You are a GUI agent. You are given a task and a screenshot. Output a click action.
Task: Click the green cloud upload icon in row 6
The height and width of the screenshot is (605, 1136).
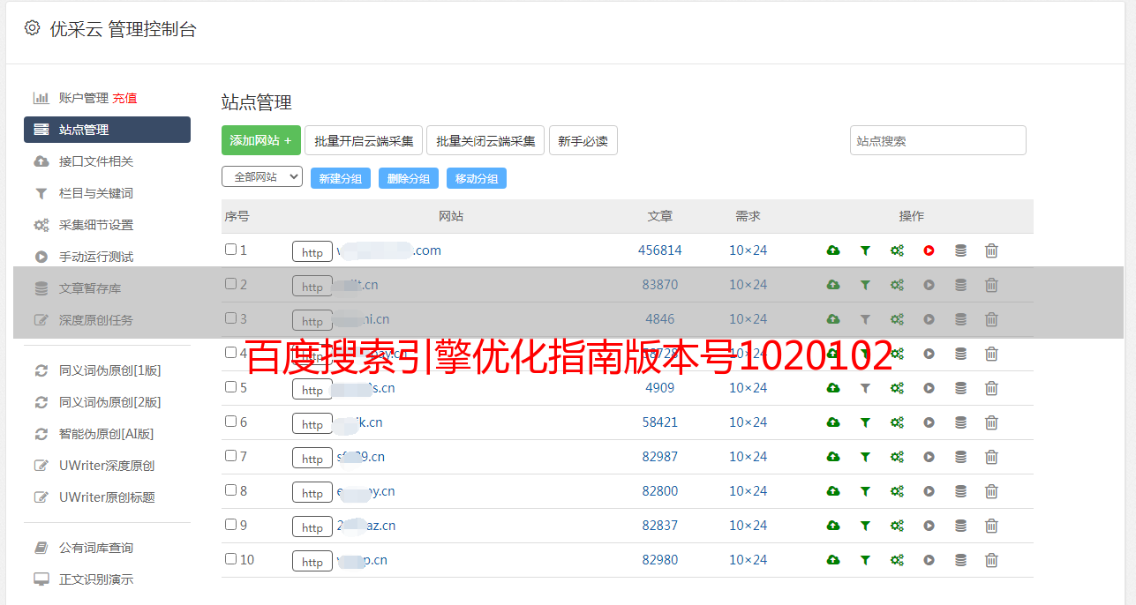point(832,422)
